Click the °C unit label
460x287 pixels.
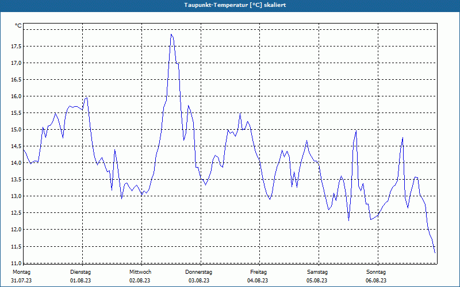pos(18,26)
